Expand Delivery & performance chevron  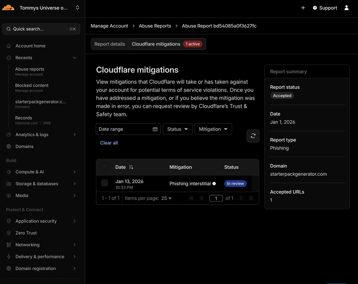coord(75,257)
